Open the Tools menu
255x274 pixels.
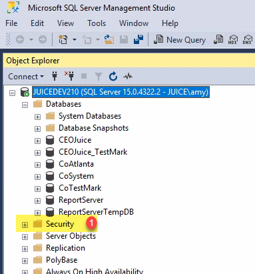97,23
